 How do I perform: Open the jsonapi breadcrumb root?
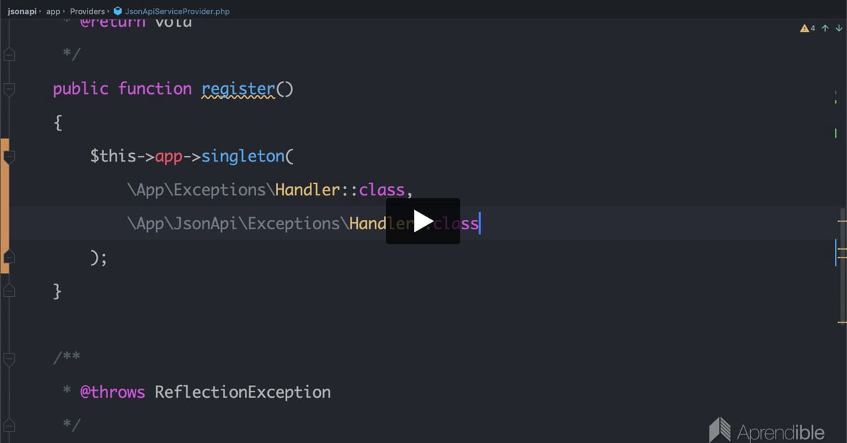tap(23, 11)
